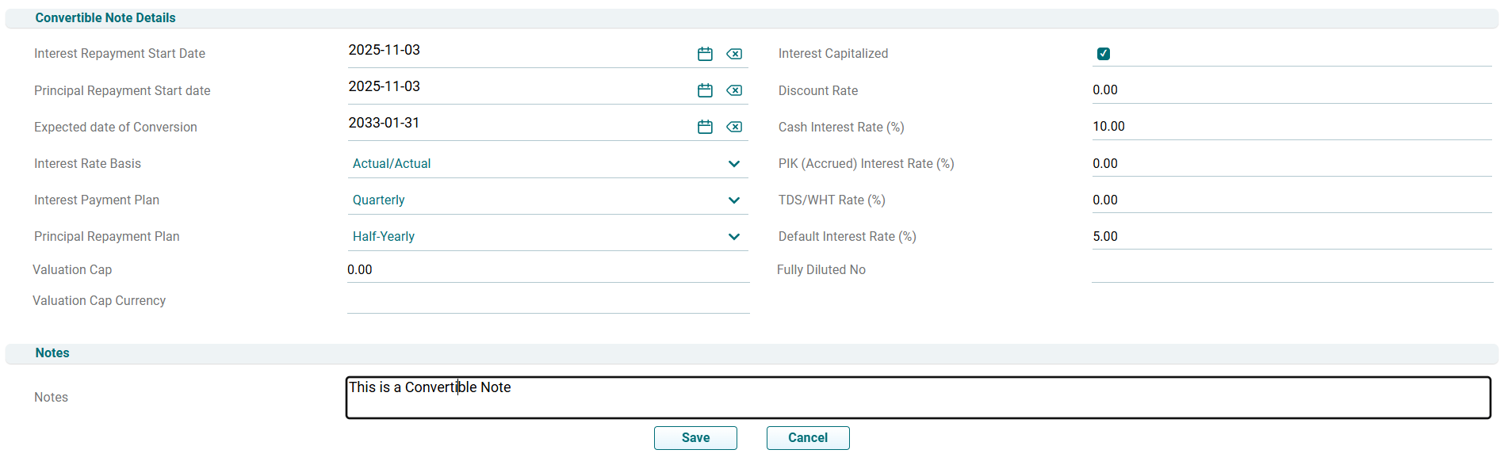Focus the Fully Diluted No field
This screenshot has width=1504, height=465.
point(1291,270)
